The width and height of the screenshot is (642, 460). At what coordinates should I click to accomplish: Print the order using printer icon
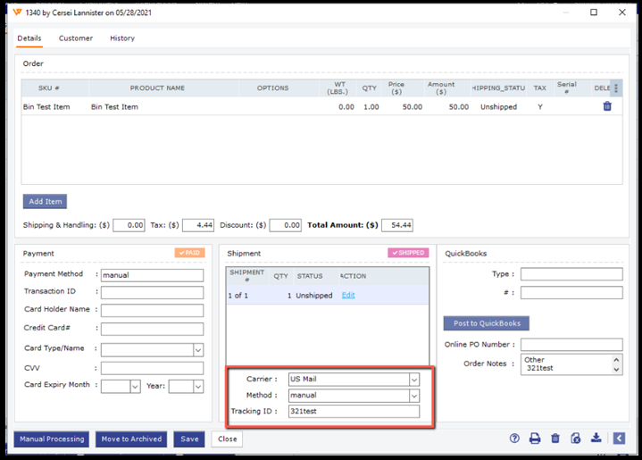tap(535, 439)
